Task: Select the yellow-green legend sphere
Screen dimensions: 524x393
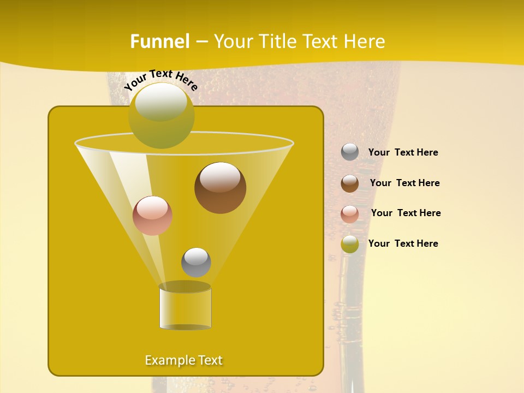Action: point(350,244)
